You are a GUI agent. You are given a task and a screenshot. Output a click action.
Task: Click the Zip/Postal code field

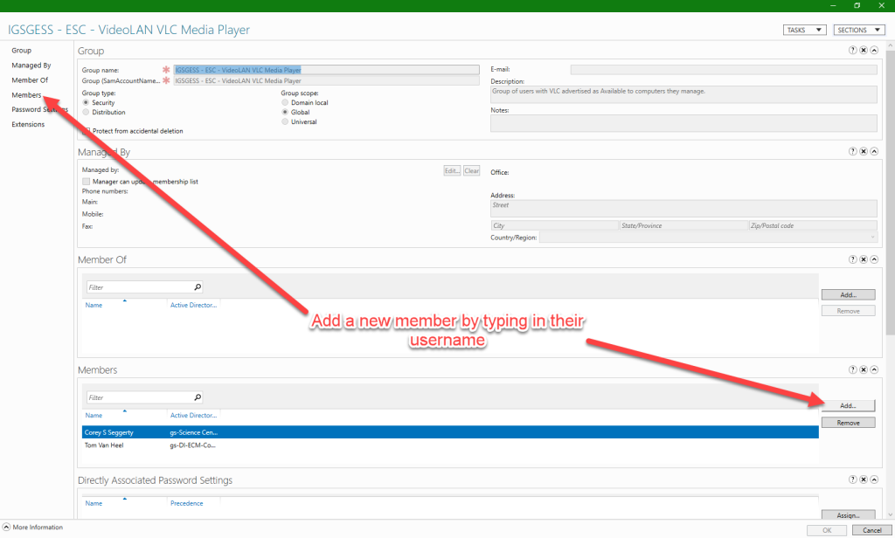pos(813,225)
